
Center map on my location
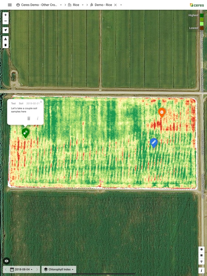(x=5, y=30)
